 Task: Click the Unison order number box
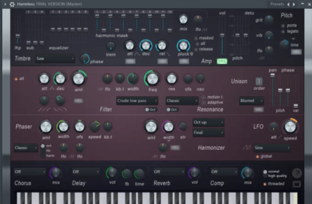click(259, 82)
